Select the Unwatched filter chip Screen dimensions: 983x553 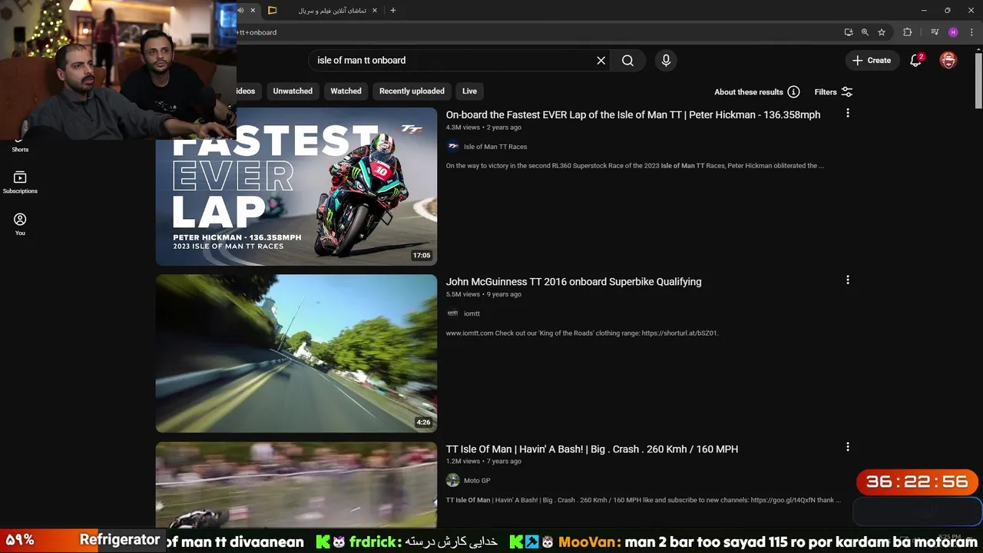tap(293, 91)
